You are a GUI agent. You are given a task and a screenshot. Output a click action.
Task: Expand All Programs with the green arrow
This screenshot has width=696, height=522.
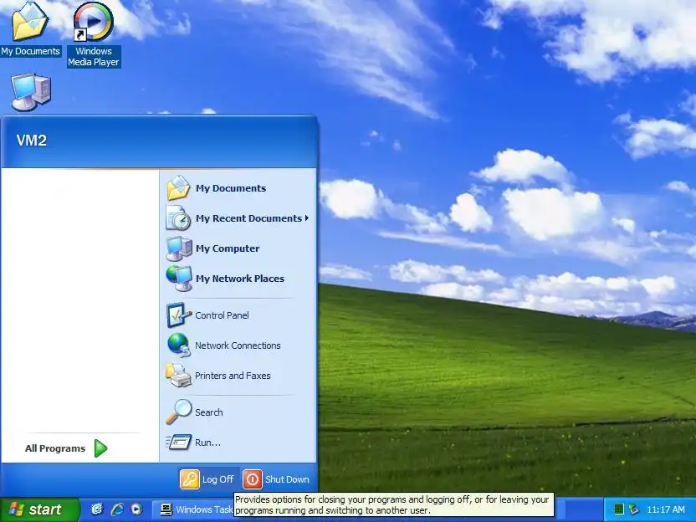[100, 448]
